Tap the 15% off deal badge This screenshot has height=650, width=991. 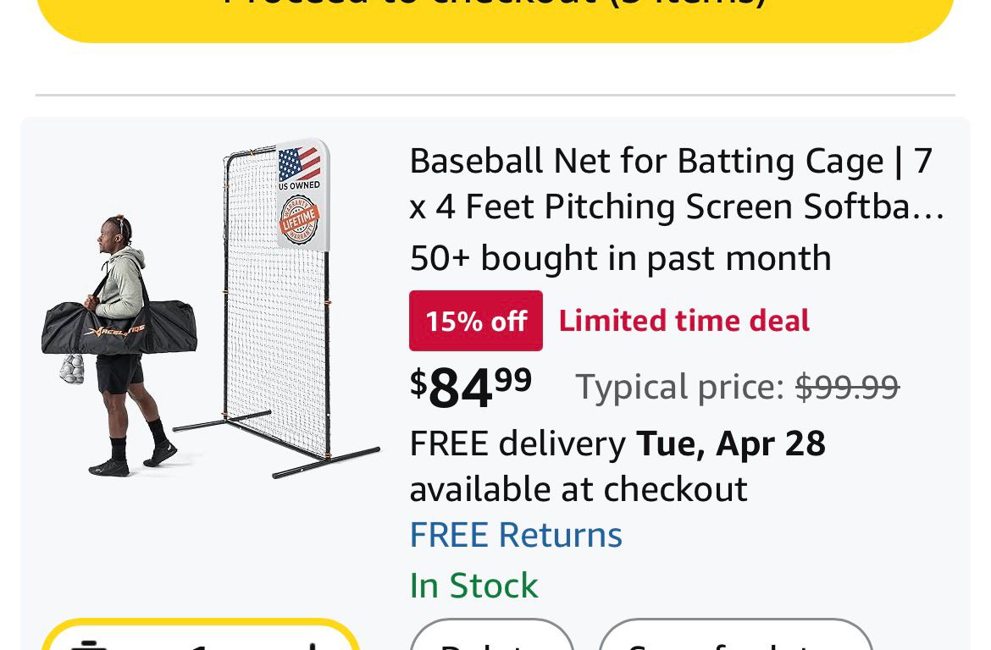[x=475, y=321]
